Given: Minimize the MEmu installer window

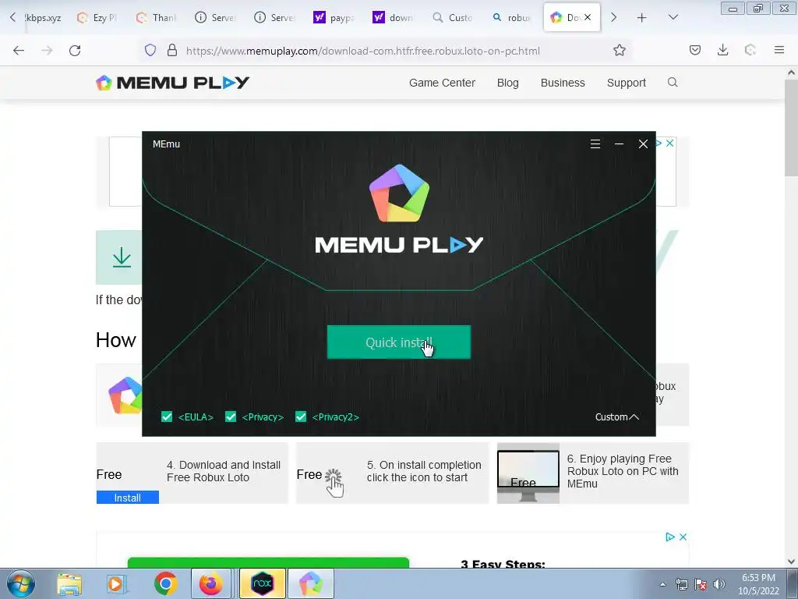Looking at the screenshot, I should point(619,144).
